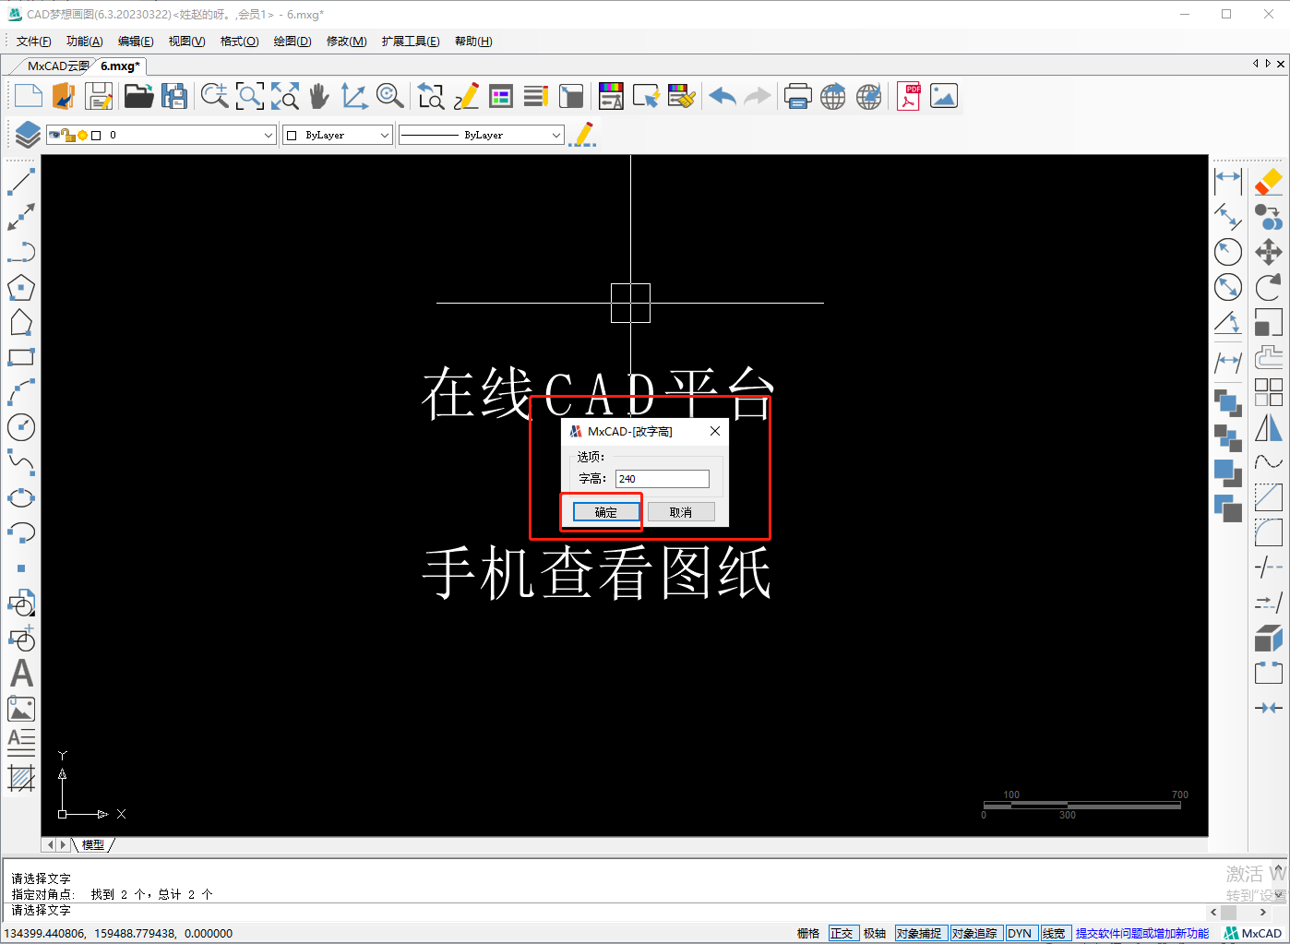Toggle 正交 ortho mode in status bar
The width and height of the screenshot is (1290, 944).
coord(842,933)
